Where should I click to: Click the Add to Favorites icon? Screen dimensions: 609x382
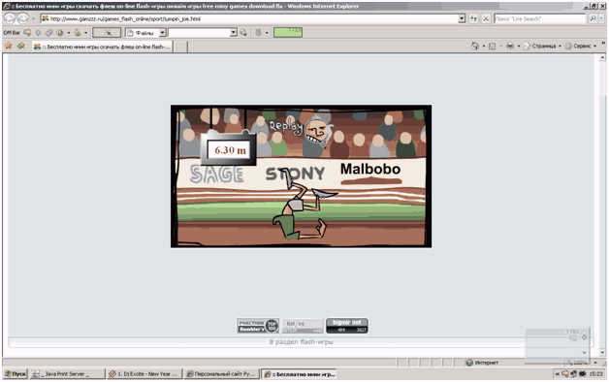(21, 46)
